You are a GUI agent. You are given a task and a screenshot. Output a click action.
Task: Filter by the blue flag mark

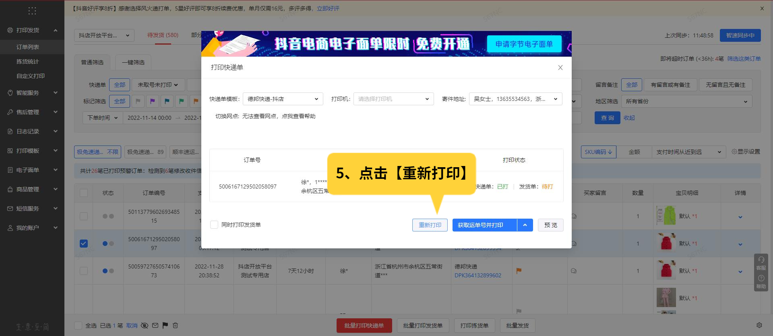click(167, 101)
